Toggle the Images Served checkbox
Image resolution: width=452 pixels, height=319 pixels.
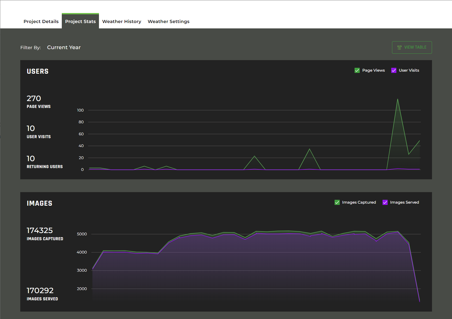coord(385,202)
